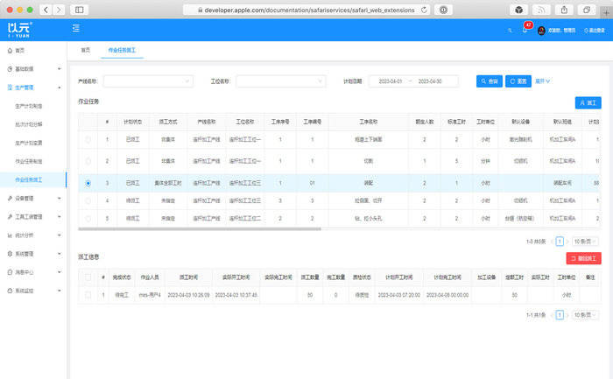Open the Safari share icon
This screenshot has width=613, height=379.
point(564,9)
